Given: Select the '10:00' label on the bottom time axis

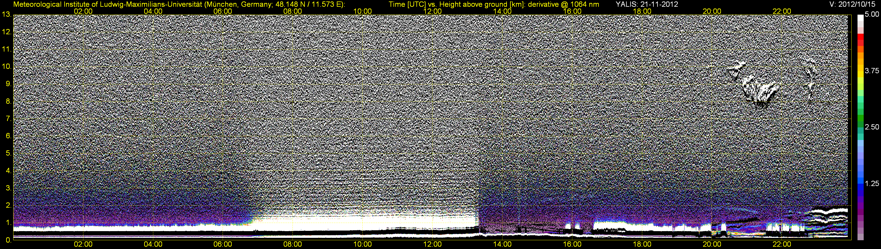Looking at the screenshot, I should pos(363,245).
